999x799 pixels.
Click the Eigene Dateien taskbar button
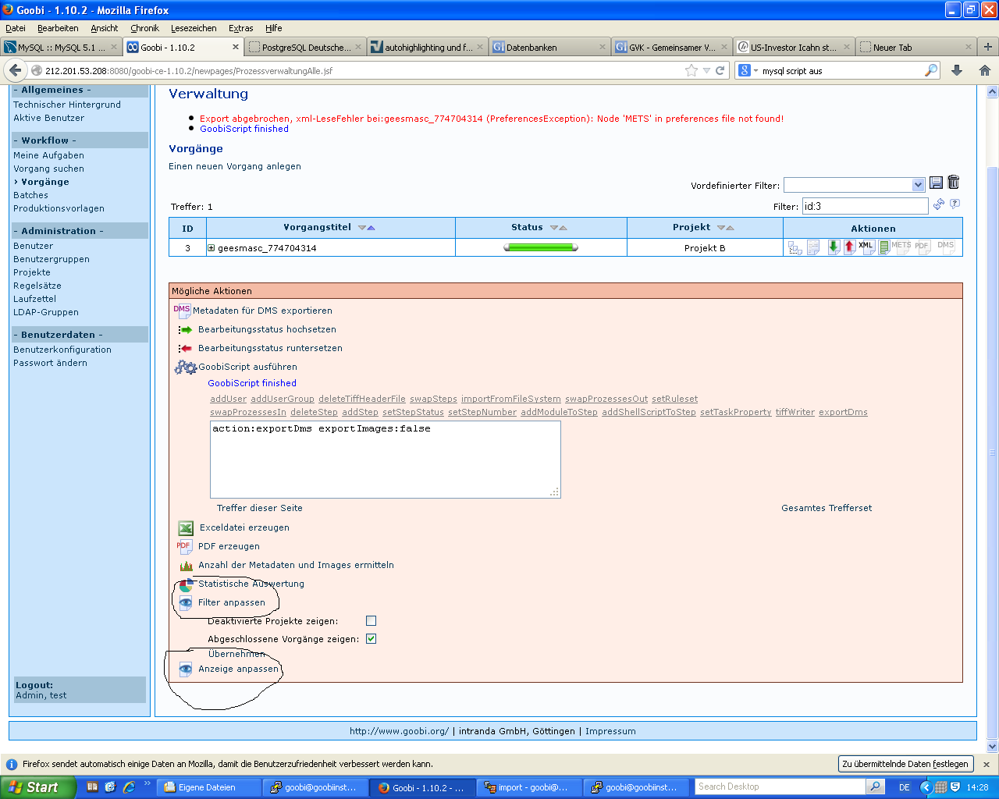click(208, 787)
